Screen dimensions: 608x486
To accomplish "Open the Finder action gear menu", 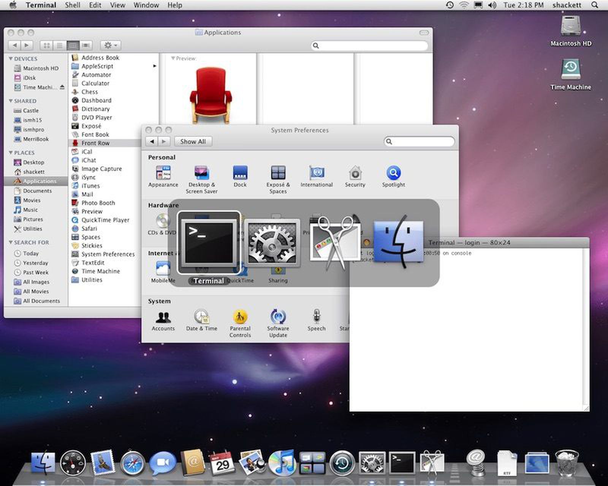I will 109,45.
